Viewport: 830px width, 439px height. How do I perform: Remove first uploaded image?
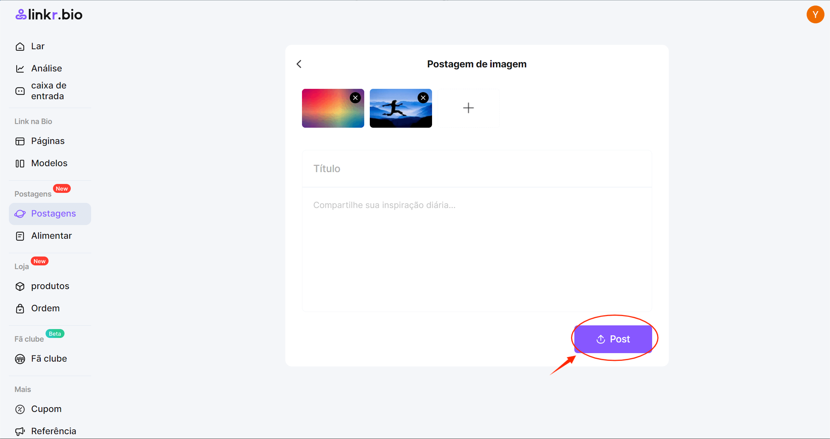tap(355, 98)
